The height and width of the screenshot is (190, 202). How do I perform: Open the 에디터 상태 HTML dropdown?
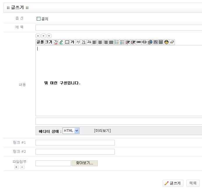[71, 131]
